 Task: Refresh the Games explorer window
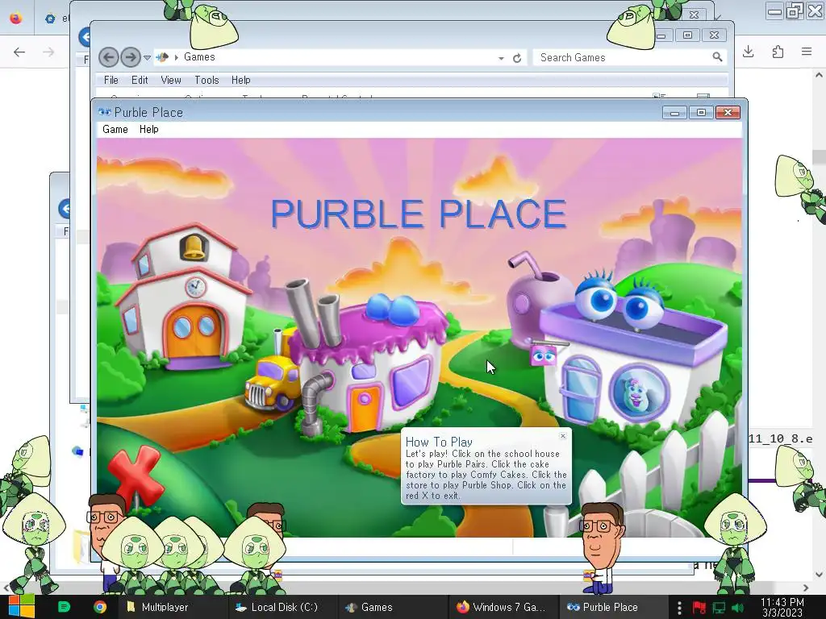517,58
